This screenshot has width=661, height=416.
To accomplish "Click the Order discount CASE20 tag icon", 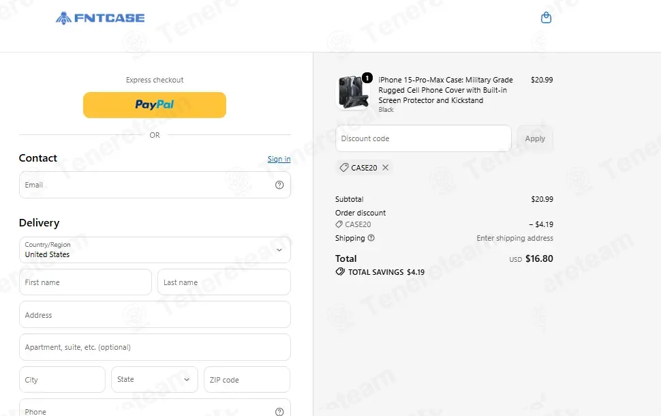I will tap(339, 224).
